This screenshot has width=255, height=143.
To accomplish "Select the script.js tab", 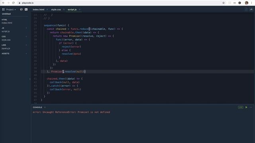I will tap(72, 10).
